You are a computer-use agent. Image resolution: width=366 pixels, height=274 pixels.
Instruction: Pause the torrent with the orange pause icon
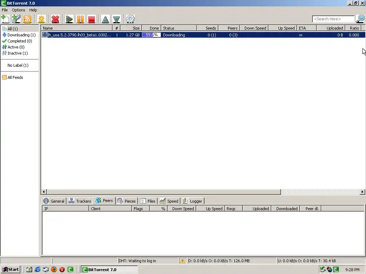pos(80,19)
